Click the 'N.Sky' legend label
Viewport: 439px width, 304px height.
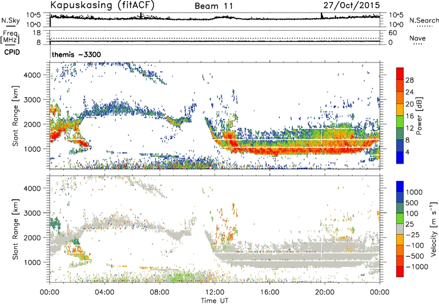(10, 20)
